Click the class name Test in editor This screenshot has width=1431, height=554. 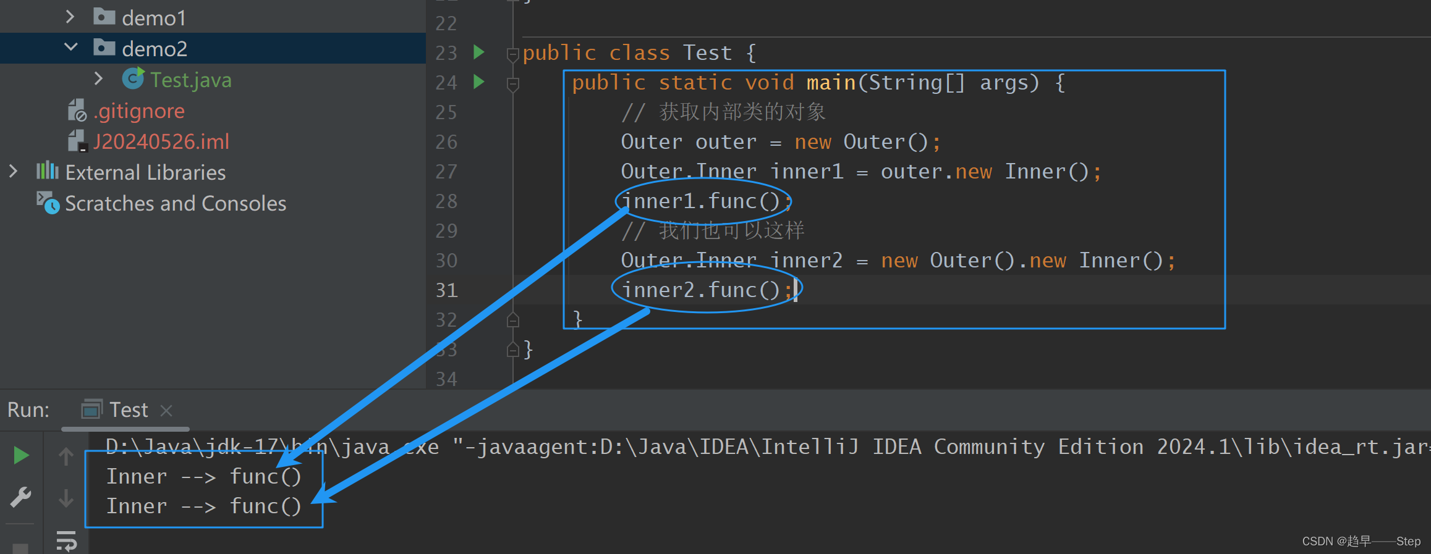point(707,52)
